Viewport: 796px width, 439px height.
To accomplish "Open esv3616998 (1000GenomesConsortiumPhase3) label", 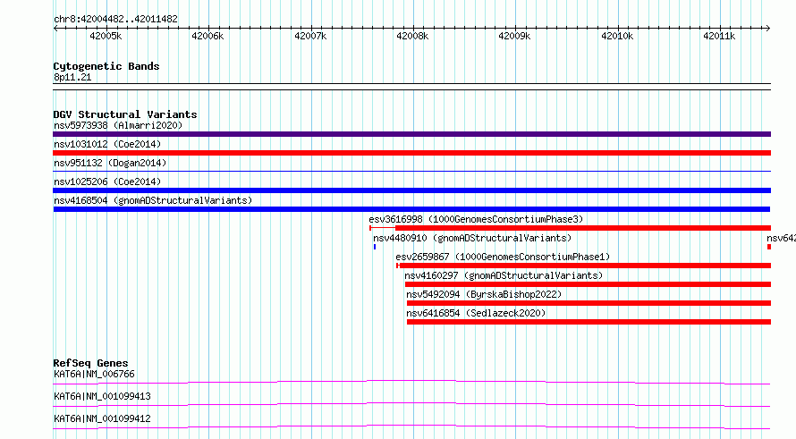I will [476, 219].
